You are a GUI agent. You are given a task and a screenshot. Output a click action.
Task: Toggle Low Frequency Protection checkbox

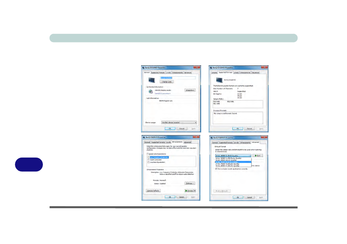coord(148,158)
